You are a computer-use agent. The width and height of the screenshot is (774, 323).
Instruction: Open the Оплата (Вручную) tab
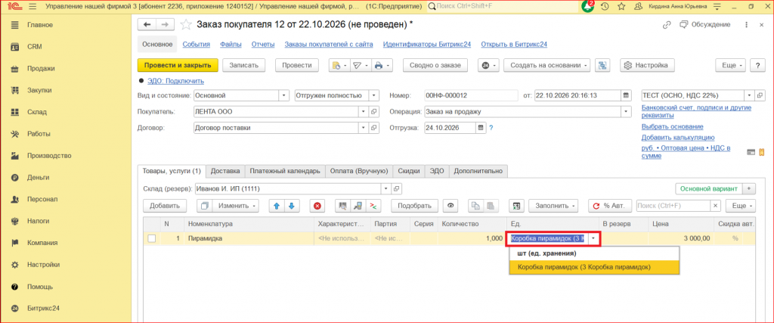(x=359, y=171)
